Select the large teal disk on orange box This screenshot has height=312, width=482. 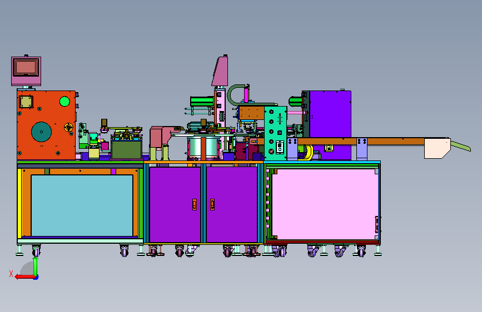[41, 132]
